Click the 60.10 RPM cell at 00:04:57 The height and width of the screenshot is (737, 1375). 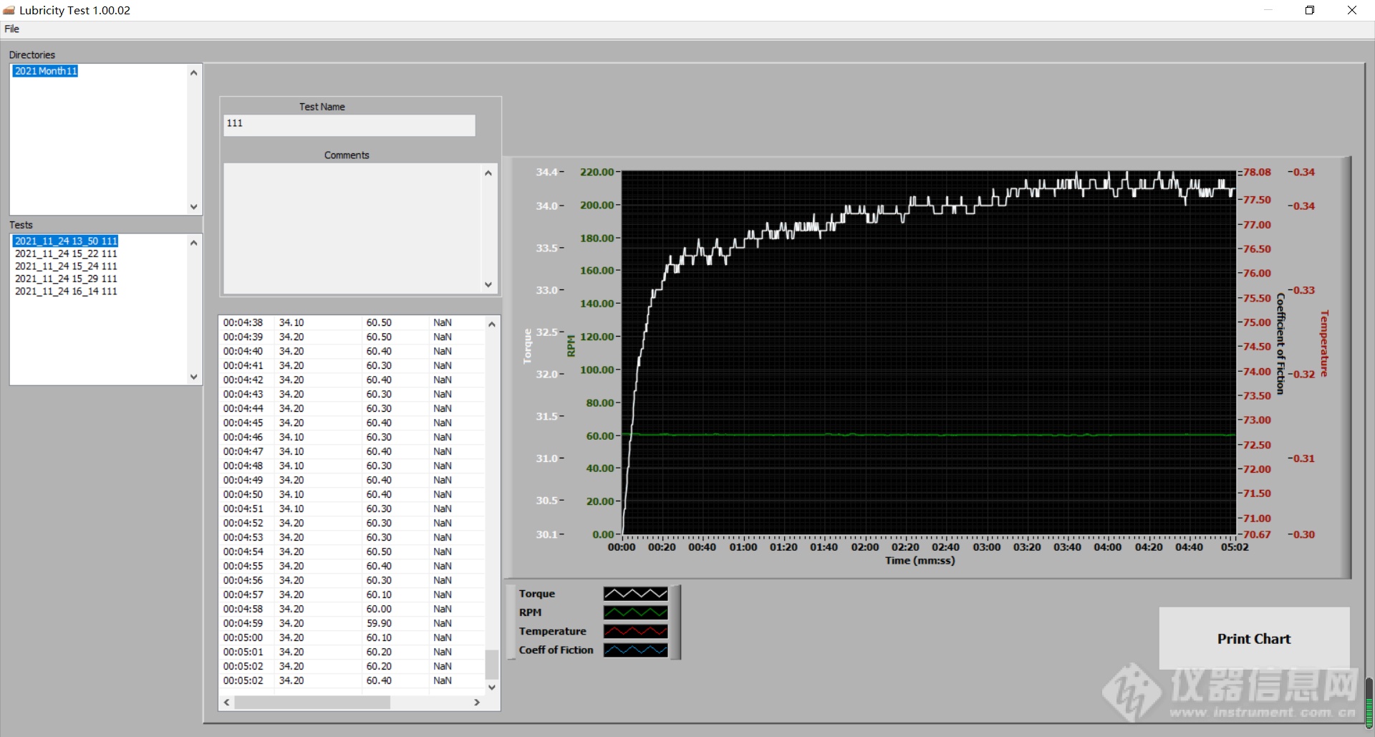coord(379,594)
